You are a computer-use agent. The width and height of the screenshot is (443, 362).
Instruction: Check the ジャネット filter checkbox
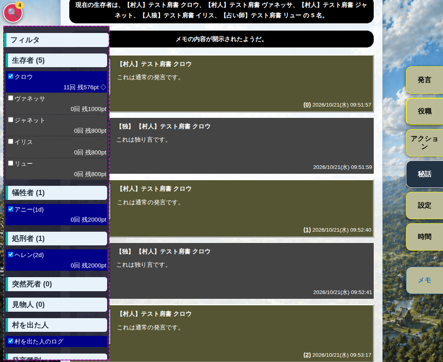(11, 119)
